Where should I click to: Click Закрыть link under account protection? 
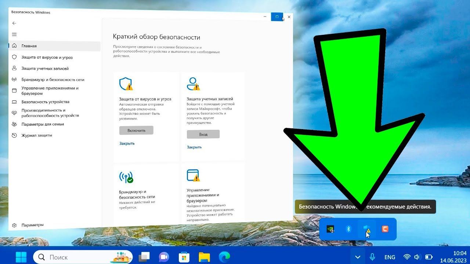[194, 147]
